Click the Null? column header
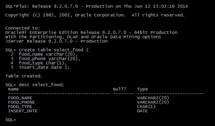Viewport: 215px width, 126px height. coord(120,89)
